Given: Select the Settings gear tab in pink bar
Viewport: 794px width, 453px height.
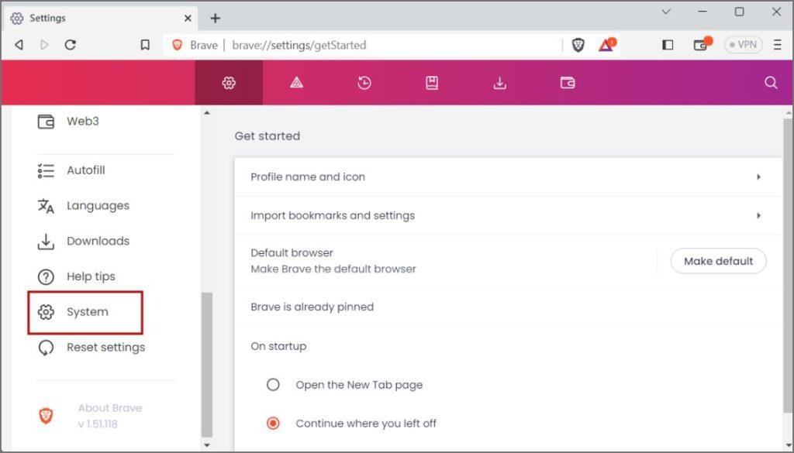Looking at the screenshot, I should (229, 83).
